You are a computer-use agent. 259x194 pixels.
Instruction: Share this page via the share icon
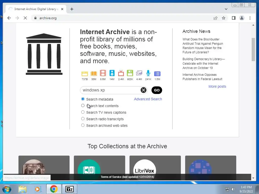click(215, 18)
